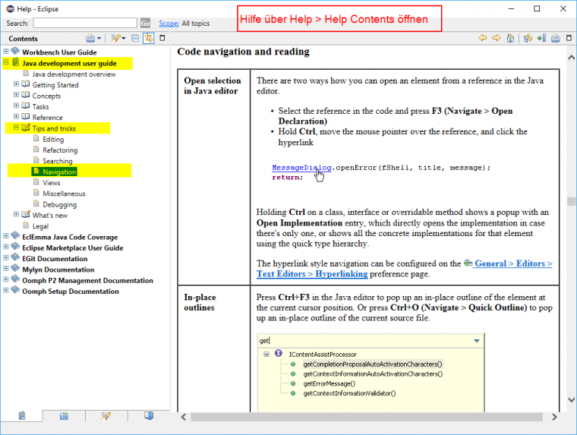Select the Views topic
The width and height of the screenshot is (577, 435).
tap(51, 182)
